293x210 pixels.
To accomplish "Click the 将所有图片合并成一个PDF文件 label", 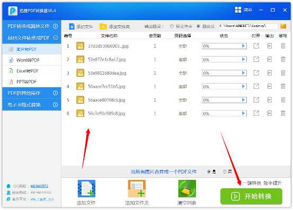I will coord(164,171).
